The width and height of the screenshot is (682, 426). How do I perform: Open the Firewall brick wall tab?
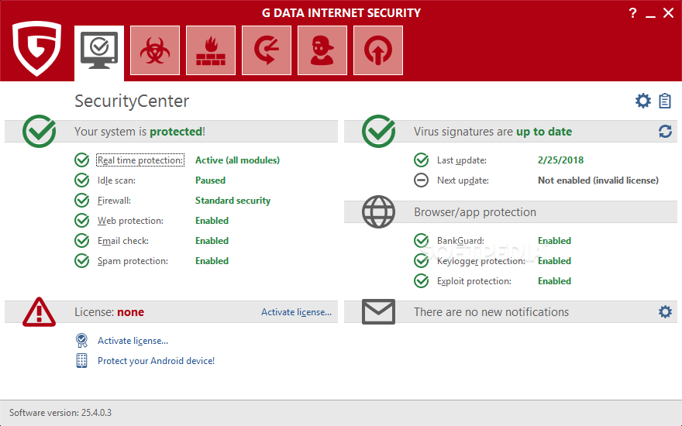(211, 50)
